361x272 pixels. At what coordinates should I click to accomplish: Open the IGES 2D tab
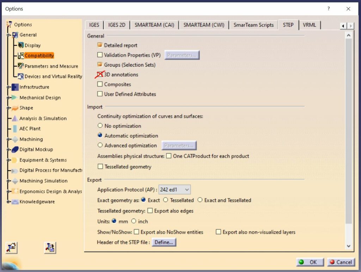(x=116, y=25)
